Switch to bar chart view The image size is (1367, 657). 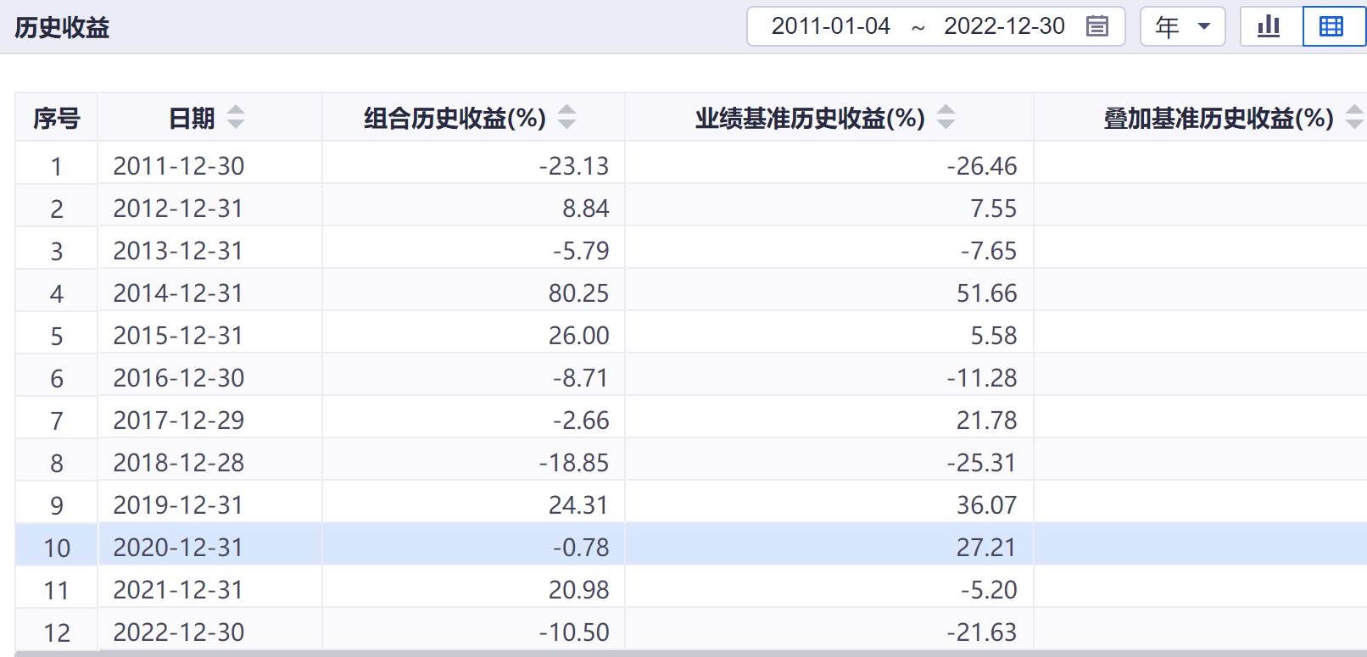(1269, 26)
